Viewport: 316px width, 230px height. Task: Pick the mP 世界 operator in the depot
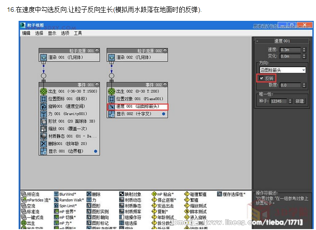pos(65,211)
